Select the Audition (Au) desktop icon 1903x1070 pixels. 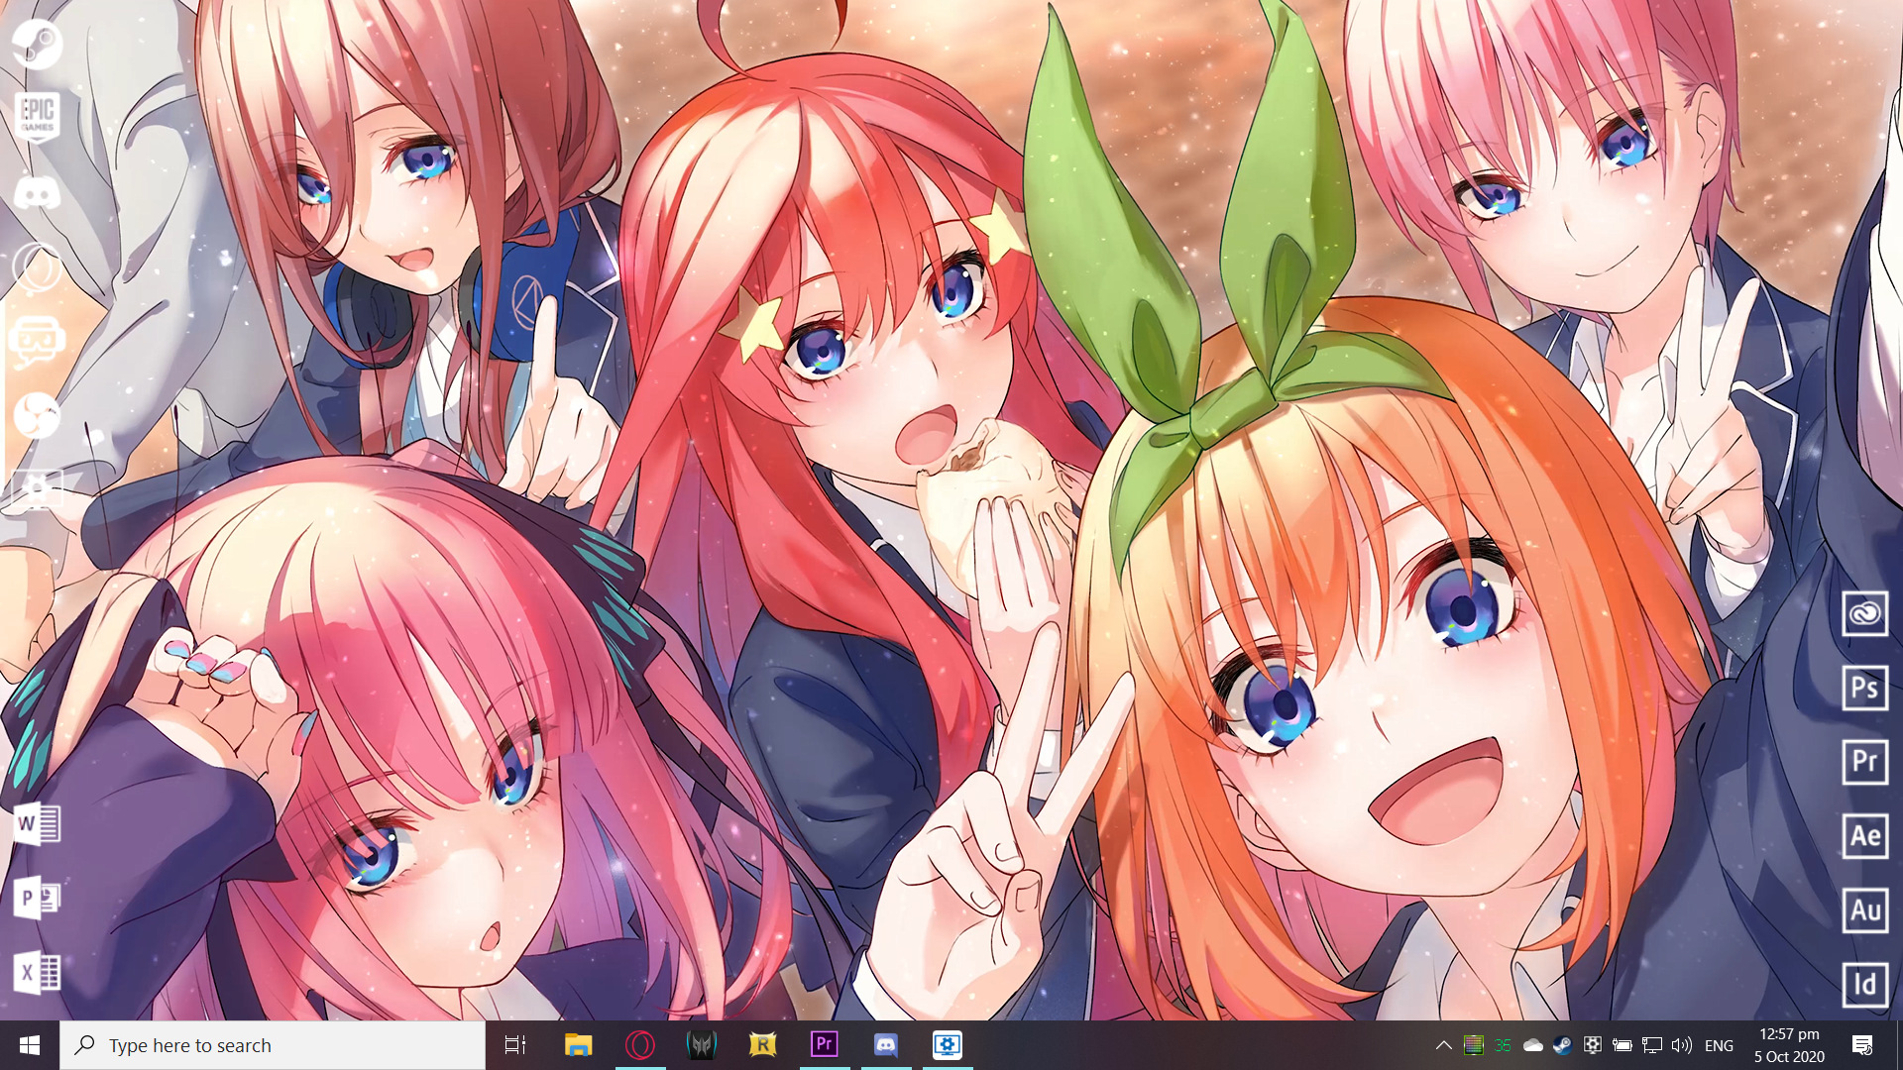pos(1864,910)
